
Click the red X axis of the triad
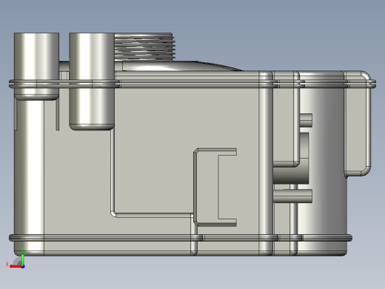pos(16,267)
